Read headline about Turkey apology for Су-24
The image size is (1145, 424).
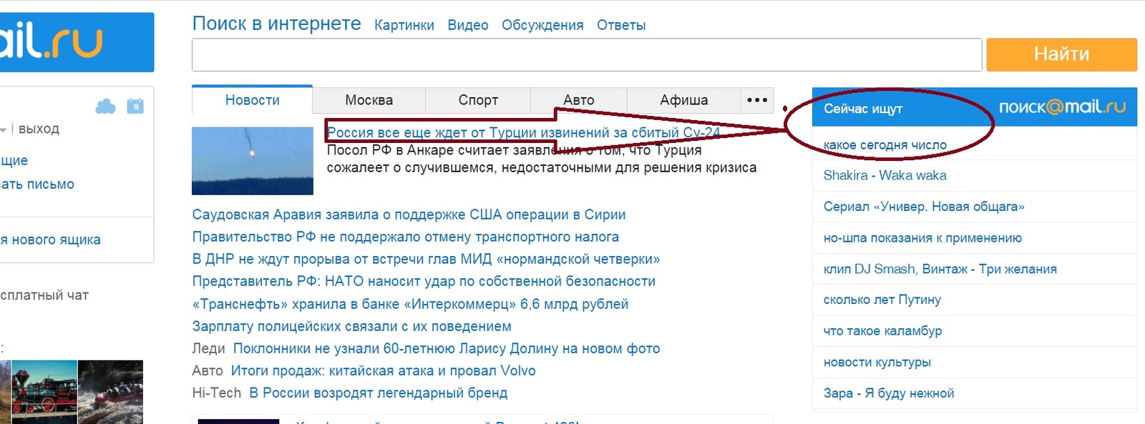(522, 132)
